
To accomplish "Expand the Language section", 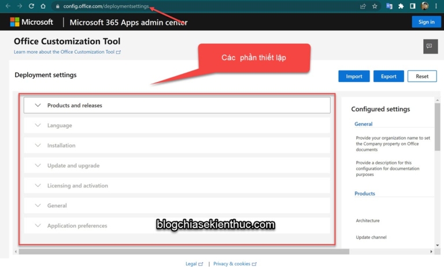I will 177,125.
